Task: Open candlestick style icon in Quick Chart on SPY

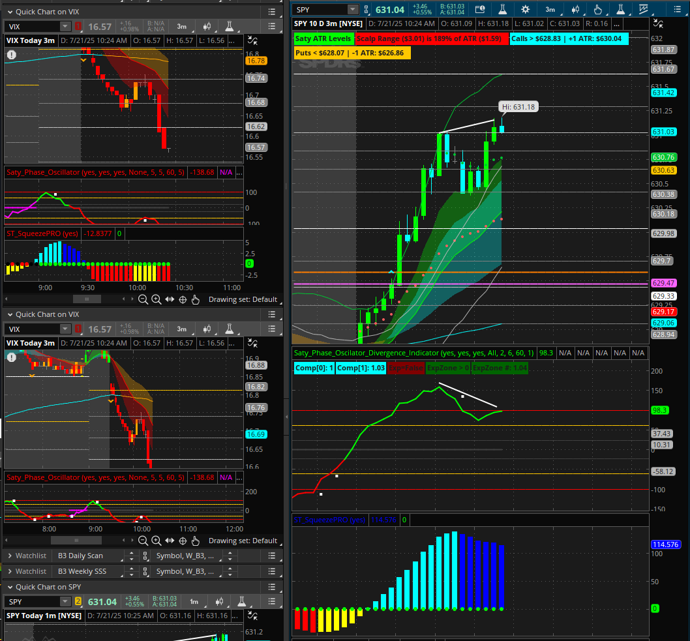Action: point(219,601)
